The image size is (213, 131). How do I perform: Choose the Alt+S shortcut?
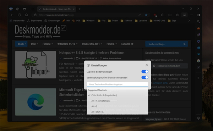pyautogui.click(x=118, y=106)
